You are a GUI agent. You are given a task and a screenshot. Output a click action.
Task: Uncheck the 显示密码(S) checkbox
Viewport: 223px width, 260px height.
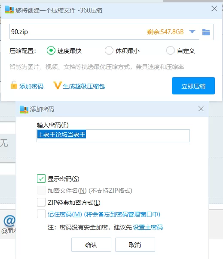tap(41, 179)
